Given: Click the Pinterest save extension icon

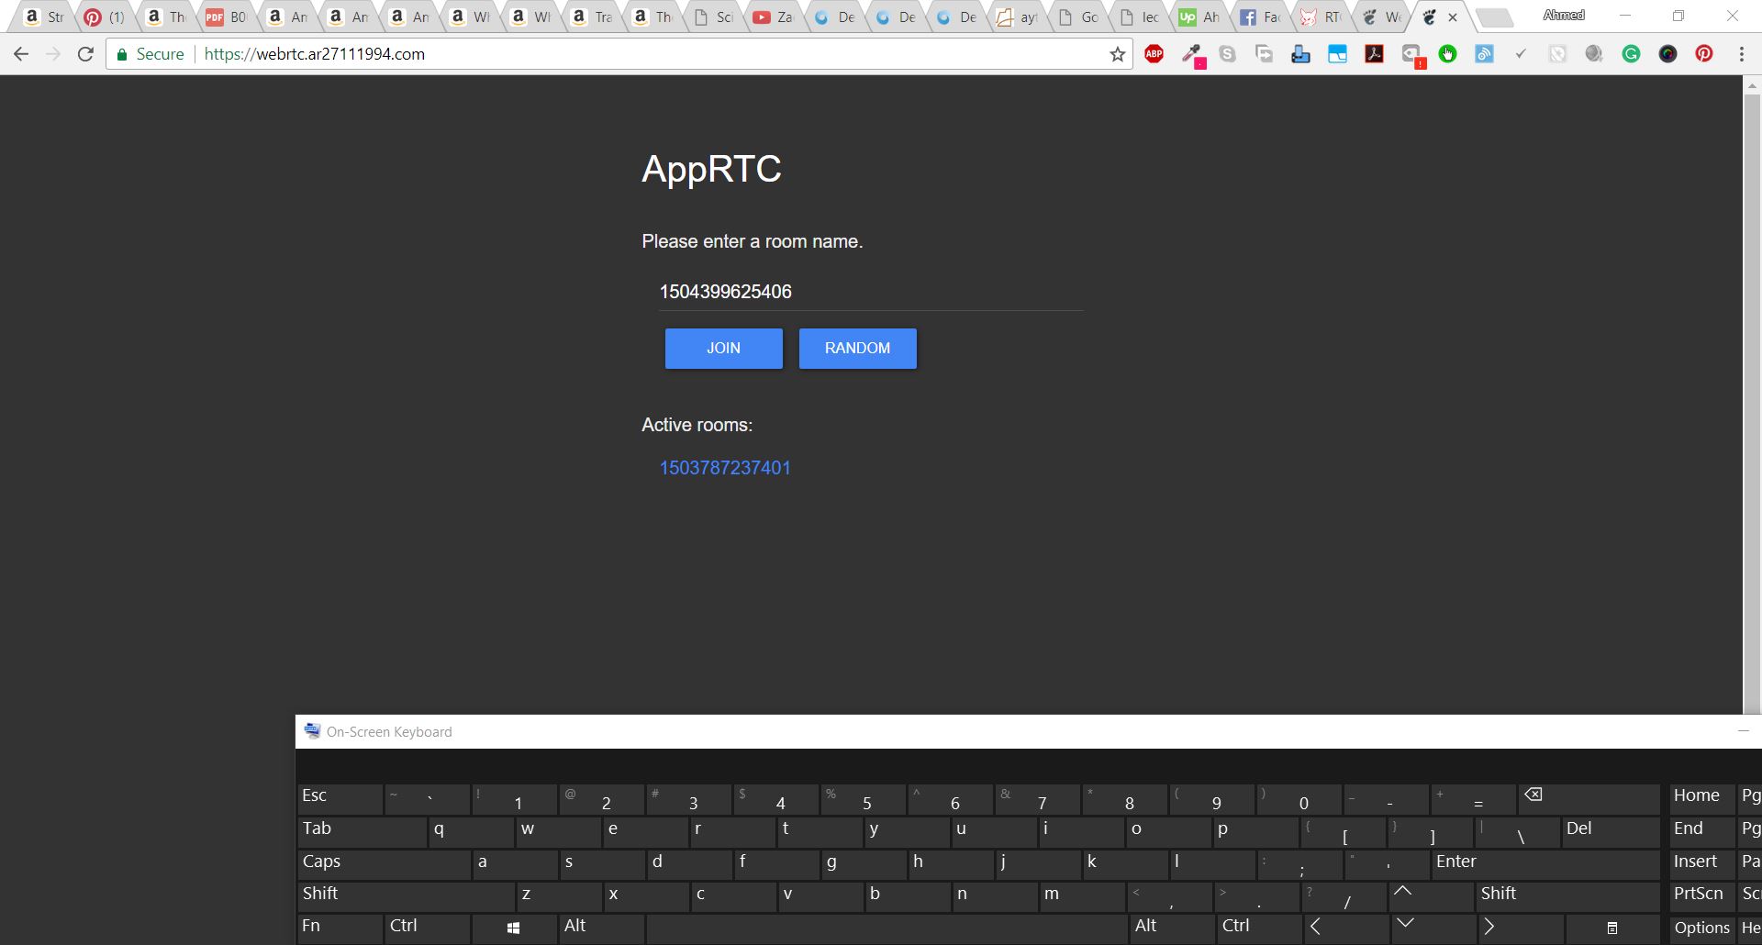Looking at the screenshot, I should tap(1704, 54).
